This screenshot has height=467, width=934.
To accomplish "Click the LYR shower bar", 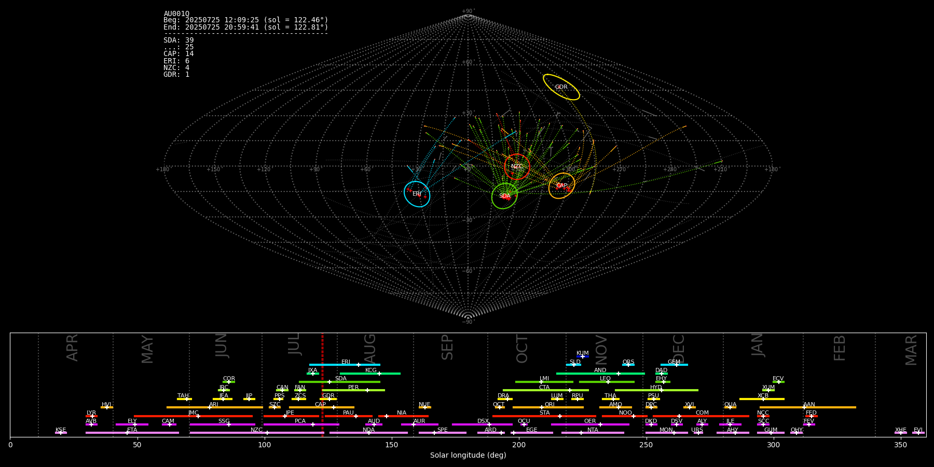I will pos(91,416).
